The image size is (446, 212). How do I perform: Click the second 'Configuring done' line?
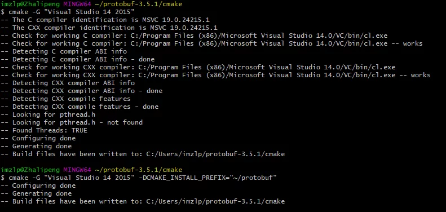38,185
